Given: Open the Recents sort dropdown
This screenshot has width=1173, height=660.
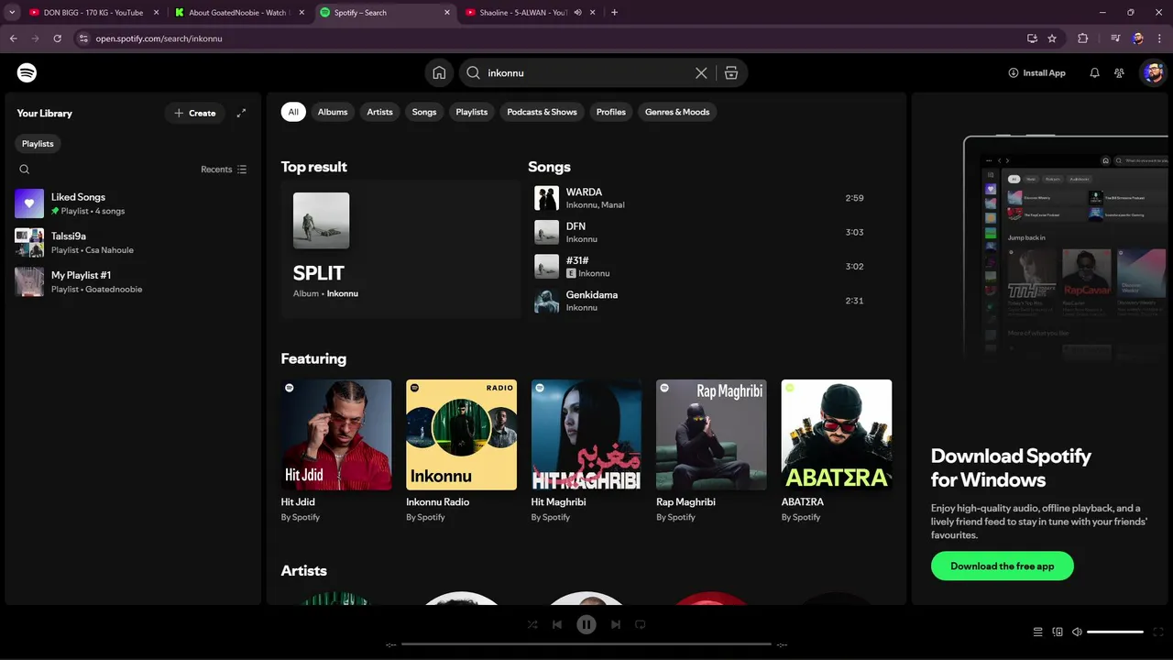Looking at the screenshot, I should pyautogui.click(x=224, y=170).
